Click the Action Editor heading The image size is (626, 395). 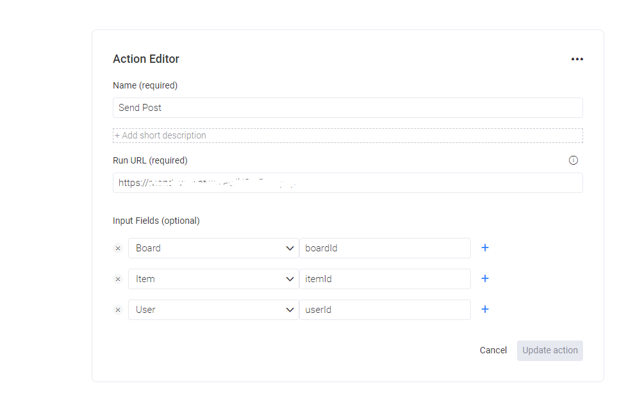click(x=146, y=59)
